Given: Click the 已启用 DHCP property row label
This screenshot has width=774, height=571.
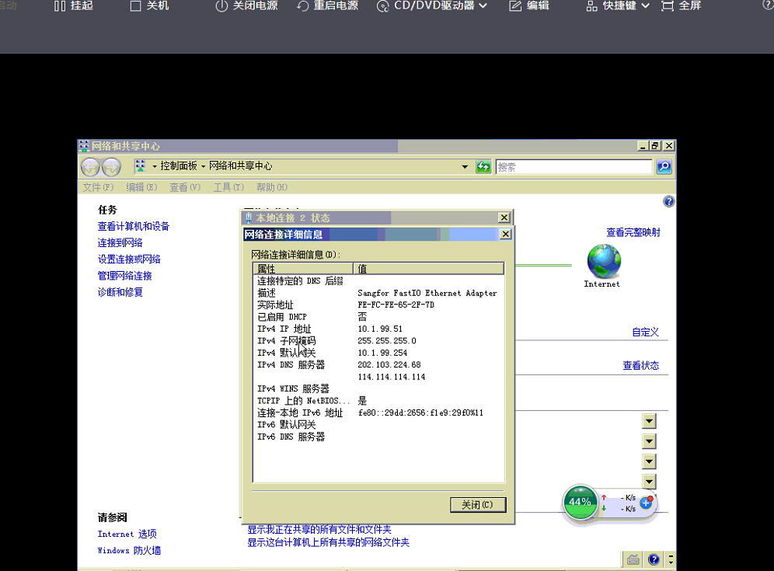Looking at the screenshot, I should pyautogui.click(x=282, y=317).
